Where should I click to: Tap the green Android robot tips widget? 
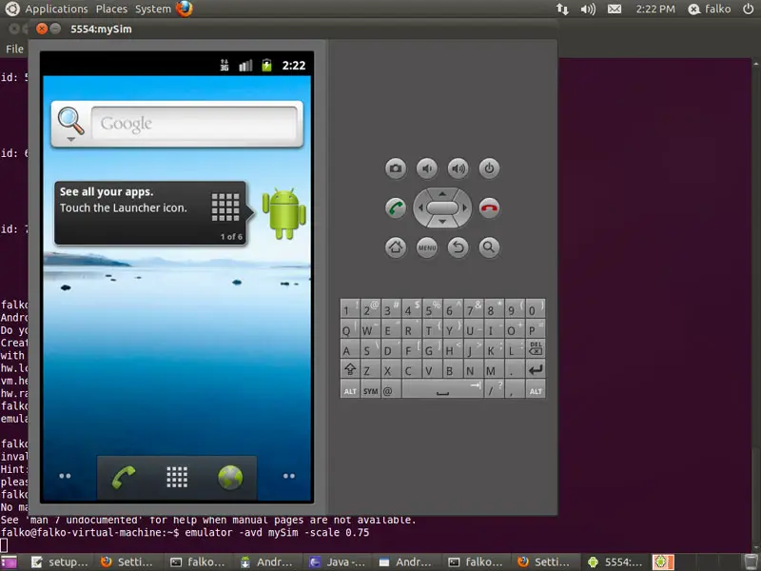[x=283, y=214]
